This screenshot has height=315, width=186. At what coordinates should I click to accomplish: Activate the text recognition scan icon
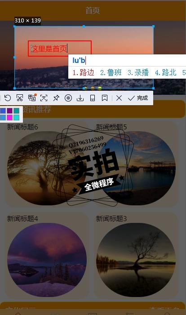tap(44, 98)
